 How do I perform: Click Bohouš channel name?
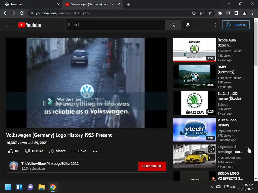223,104
